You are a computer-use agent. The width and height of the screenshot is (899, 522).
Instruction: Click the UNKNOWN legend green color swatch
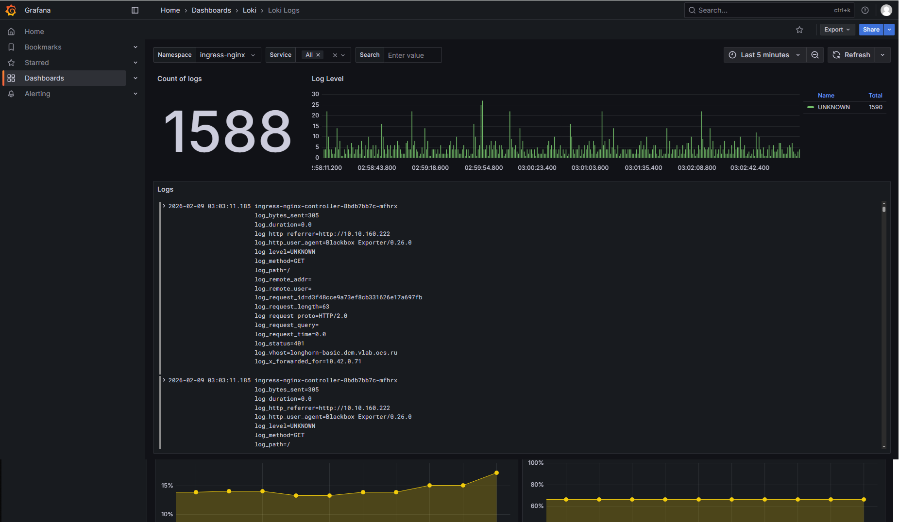[x=810, y=107]
